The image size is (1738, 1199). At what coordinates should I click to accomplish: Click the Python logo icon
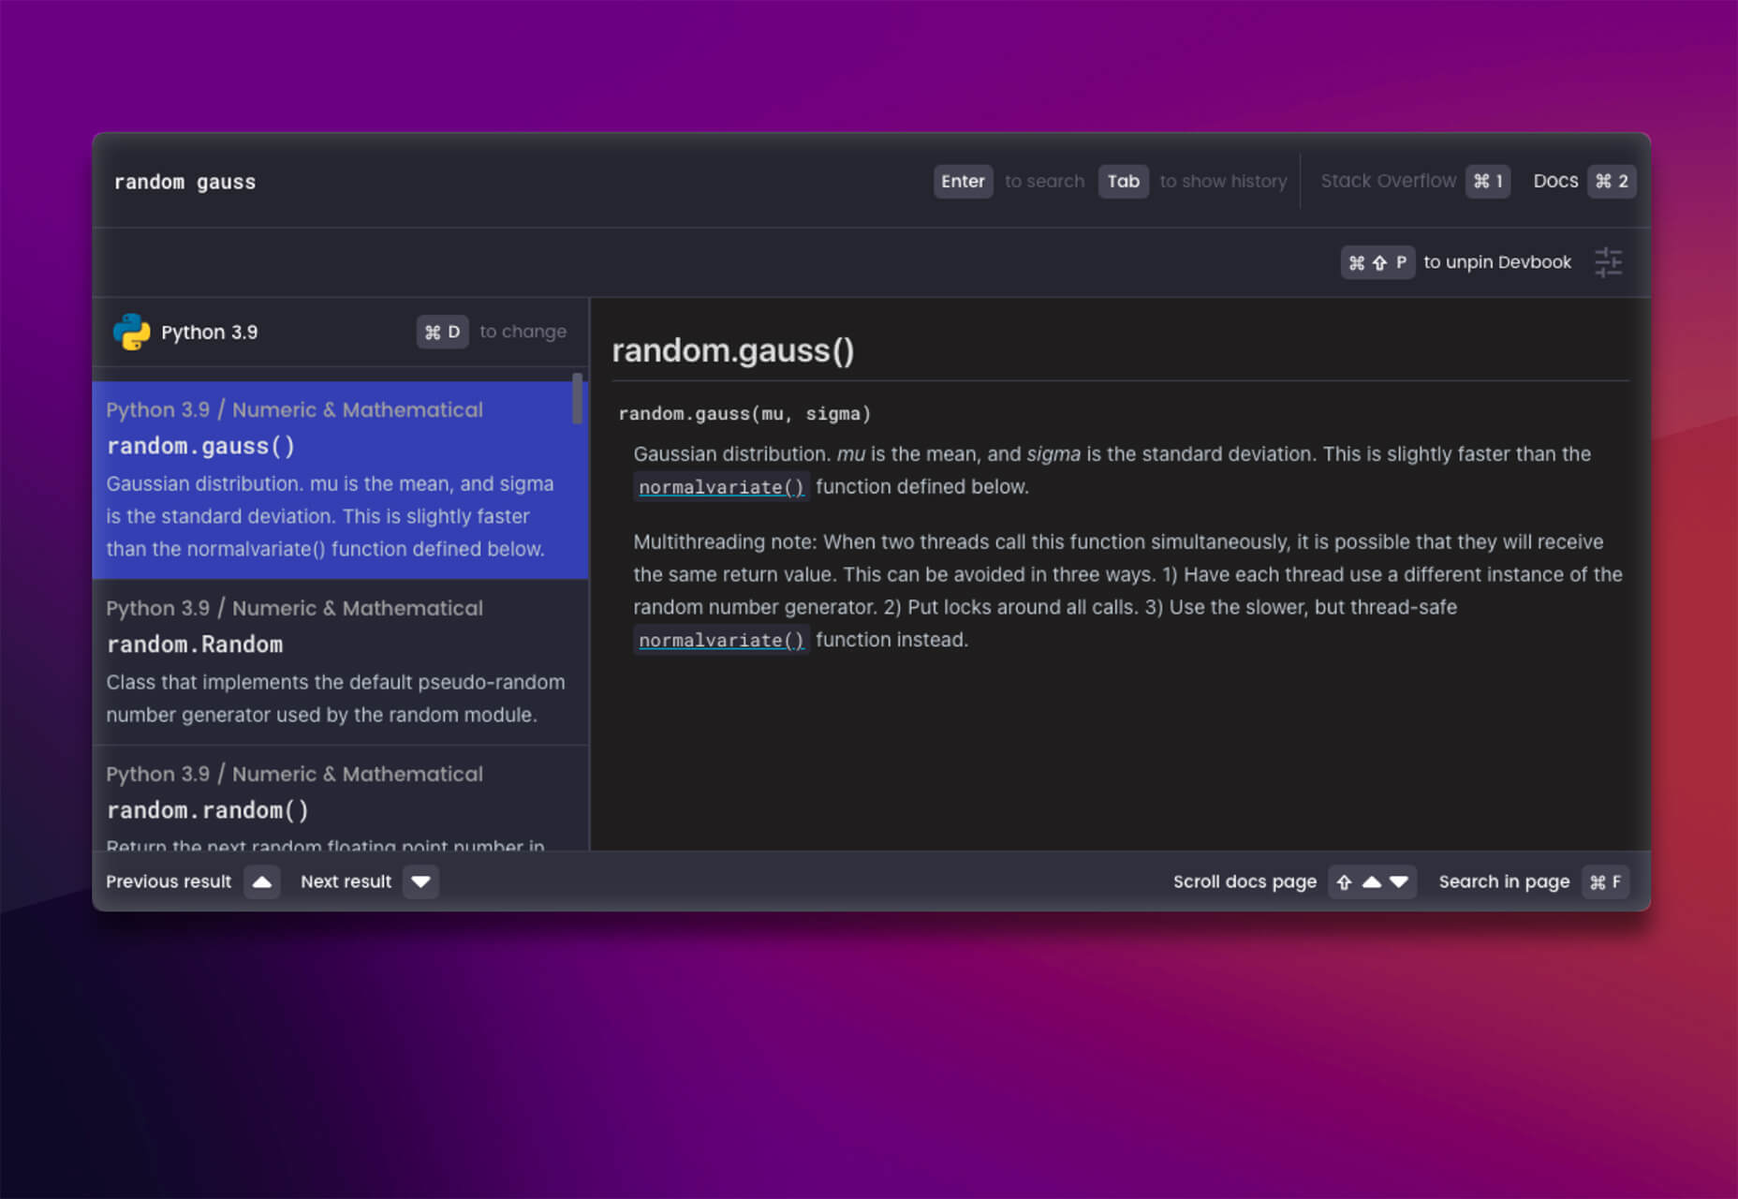click(x=131, y=332)
